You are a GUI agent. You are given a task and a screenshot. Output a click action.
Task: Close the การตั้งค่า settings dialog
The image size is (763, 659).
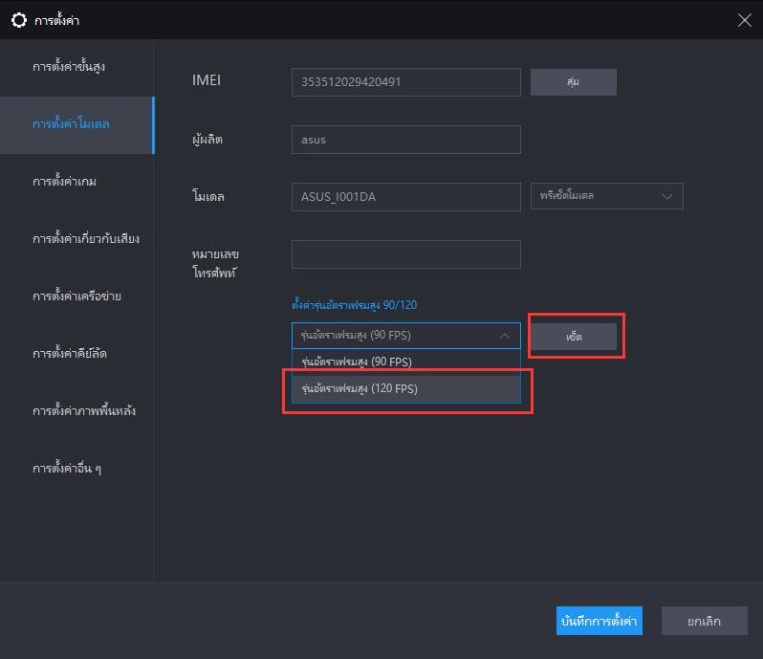click(744, 20)
